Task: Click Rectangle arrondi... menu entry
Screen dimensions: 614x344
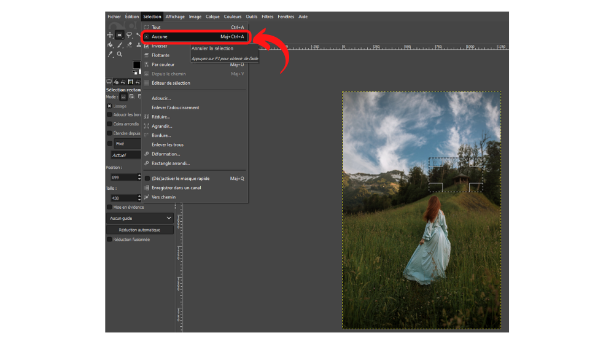Action: click(x=195, y=163)
